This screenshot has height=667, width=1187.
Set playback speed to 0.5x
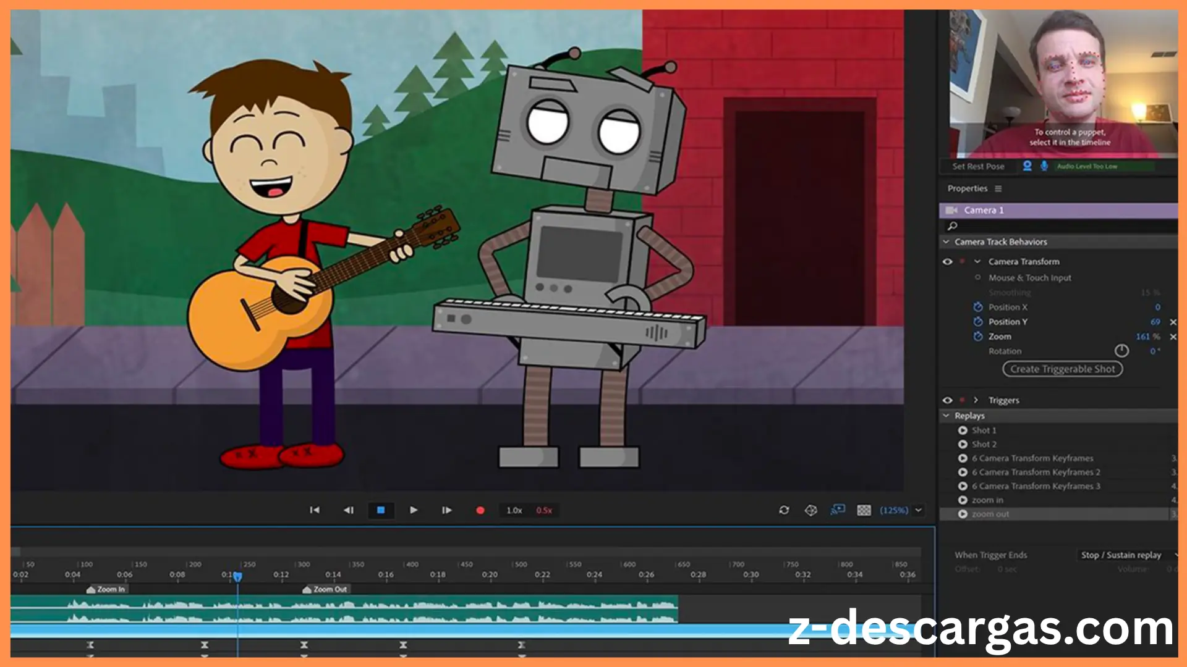pyautogui.click(x=544, y=510)
